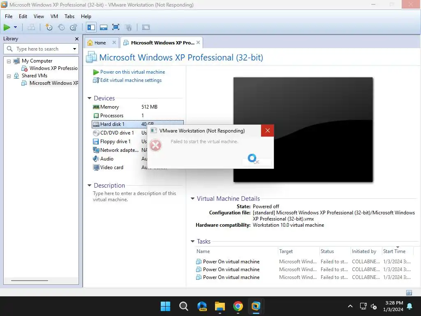The image size is (421, 316).
Task: Click the status bar icon at bottom right
Action: [409, 293]
